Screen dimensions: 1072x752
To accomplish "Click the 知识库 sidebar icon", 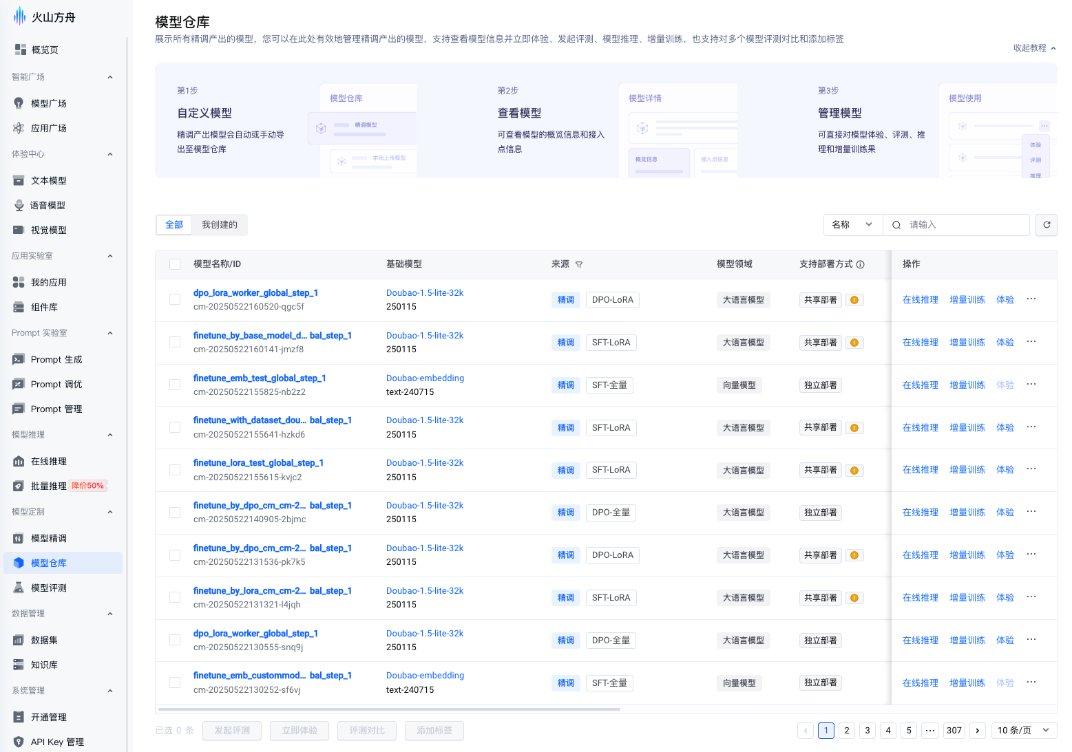I will pyautogui.click(x=19, y=665).
